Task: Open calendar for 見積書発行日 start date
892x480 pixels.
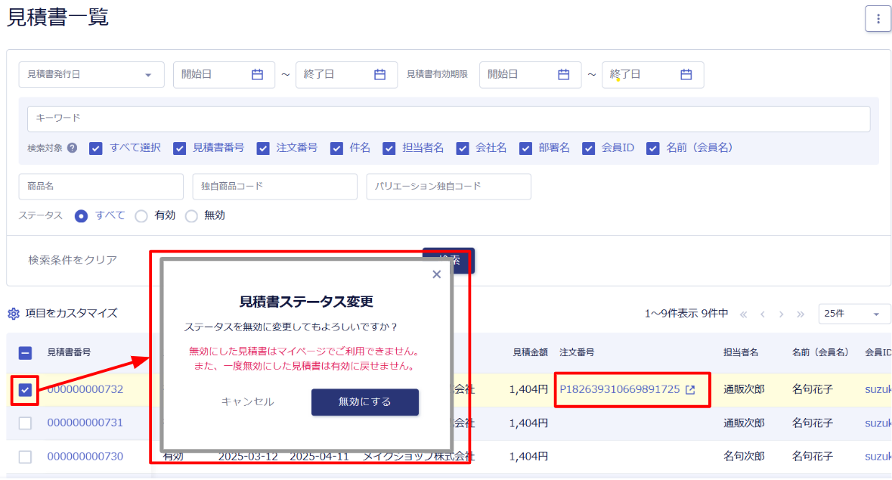Action: (x=259, y=74)
